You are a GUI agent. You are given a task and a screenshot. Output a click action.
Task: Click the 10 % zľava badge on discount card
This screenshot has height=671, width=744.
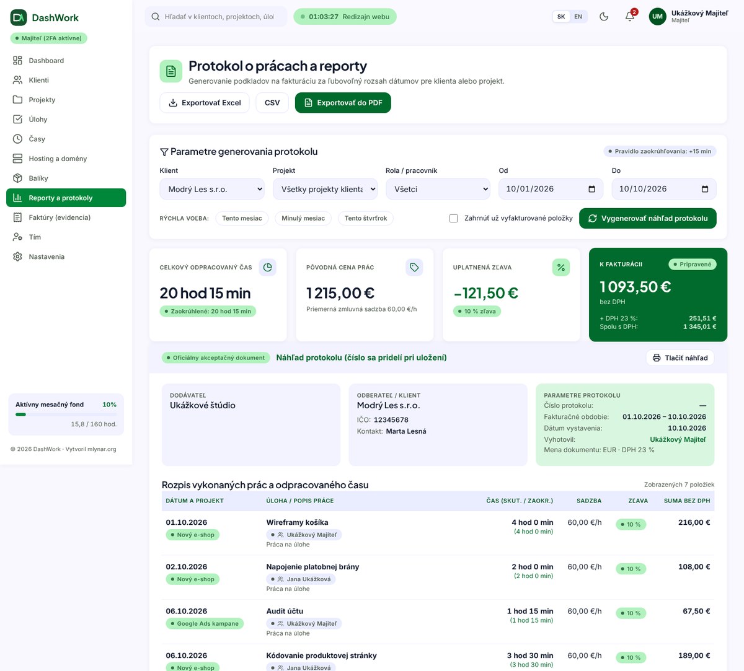pyautogui.click(x=477, y=311)
